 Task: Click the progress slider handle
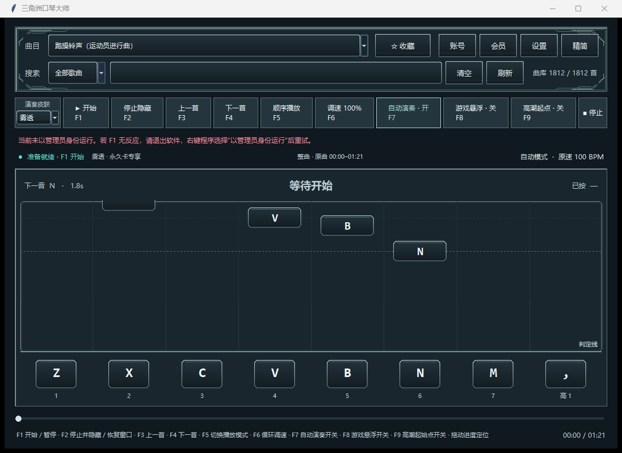[18, 418]
